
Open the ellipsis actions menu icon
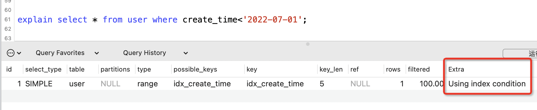click(x=10, y=53)
